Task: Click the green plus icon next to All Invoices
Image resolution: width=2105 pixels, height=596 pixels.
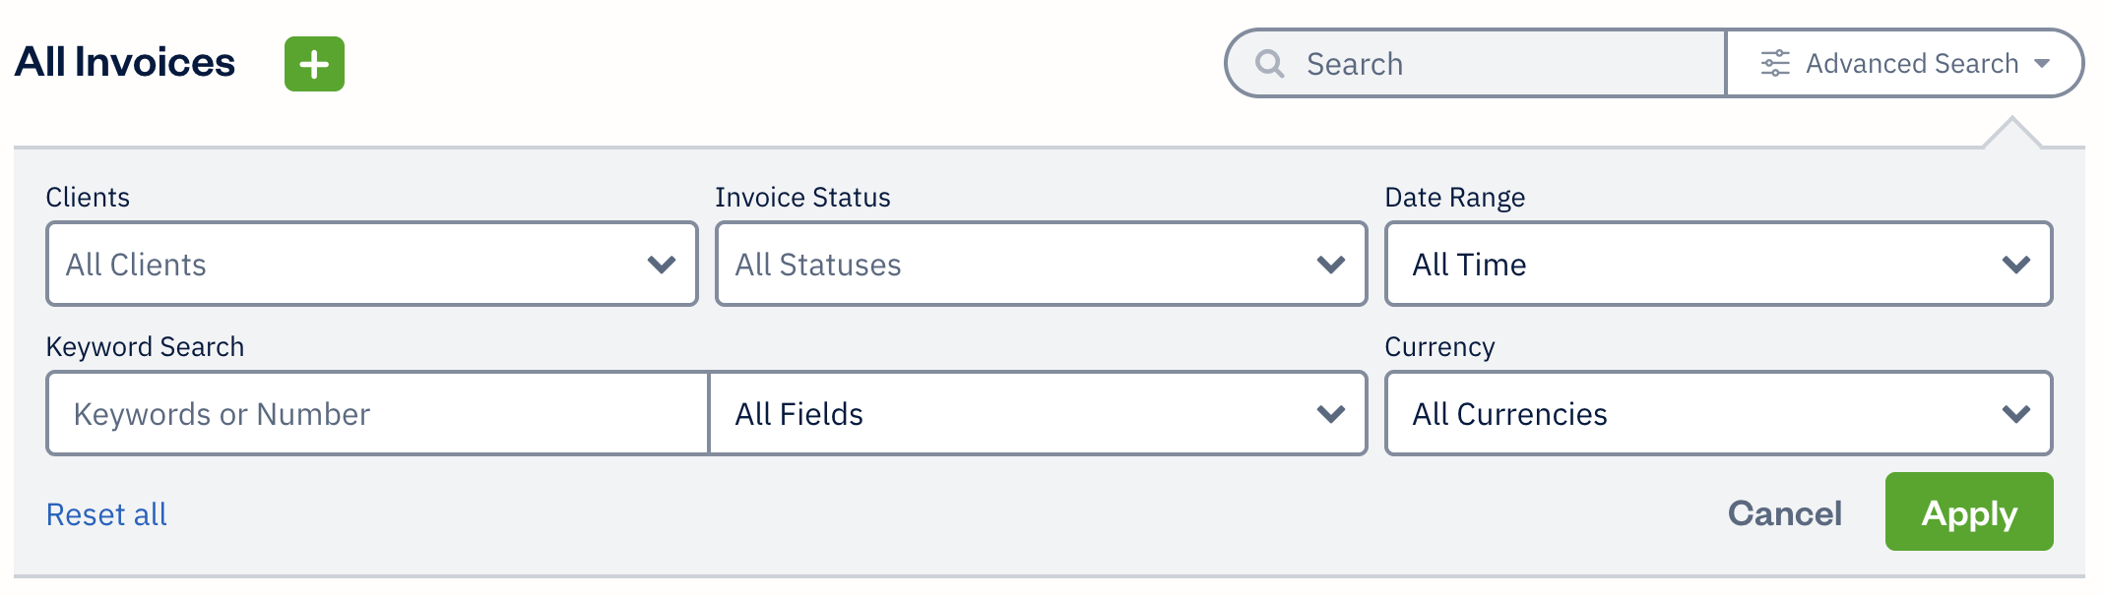Action: [x=313, y=63]
